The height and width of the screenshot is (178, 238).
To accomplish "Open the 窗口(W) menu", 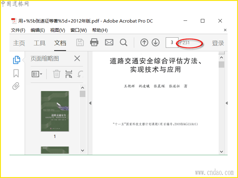I will [79, 30].
